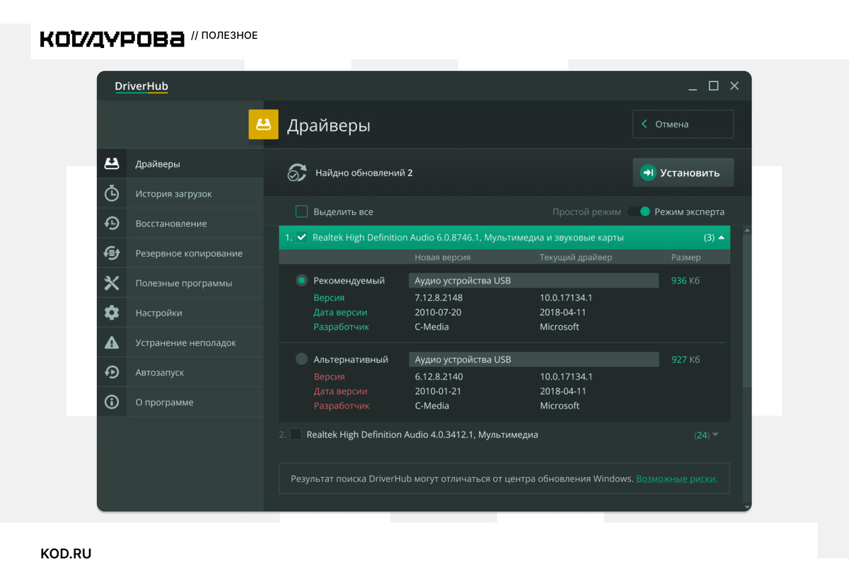
Task: Click the KOD.RU text at bottom
Action: [x=66, y=554]
